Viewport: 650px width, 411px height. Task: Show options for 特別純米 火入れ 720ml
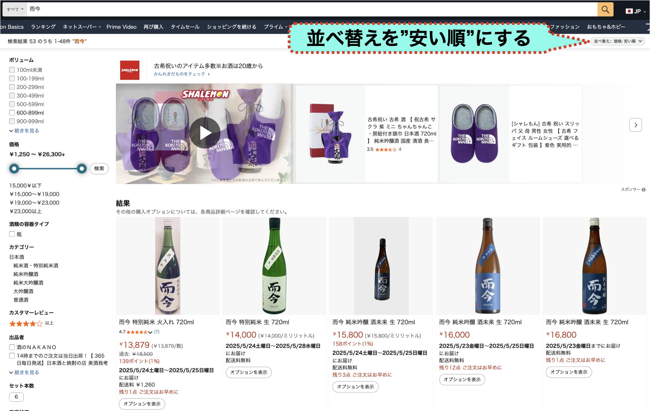point(142,404)
